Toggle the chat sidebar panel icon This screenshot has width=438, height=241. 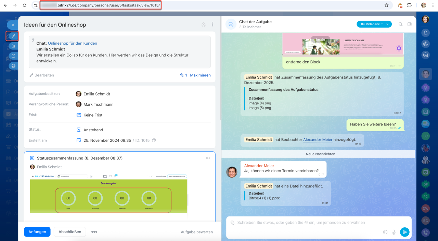click(409, 24)
